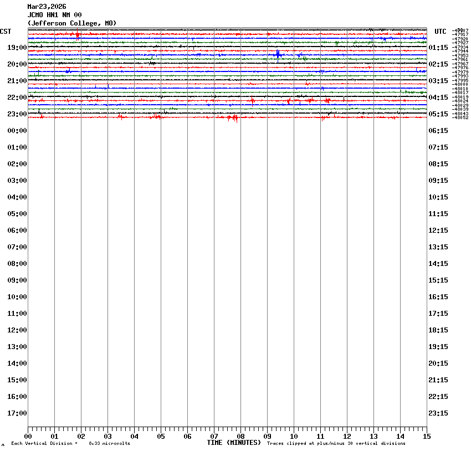471x451 pixels.
Task: Click minute 15 on the bottom axis
Action: click(x=426, y=437)
